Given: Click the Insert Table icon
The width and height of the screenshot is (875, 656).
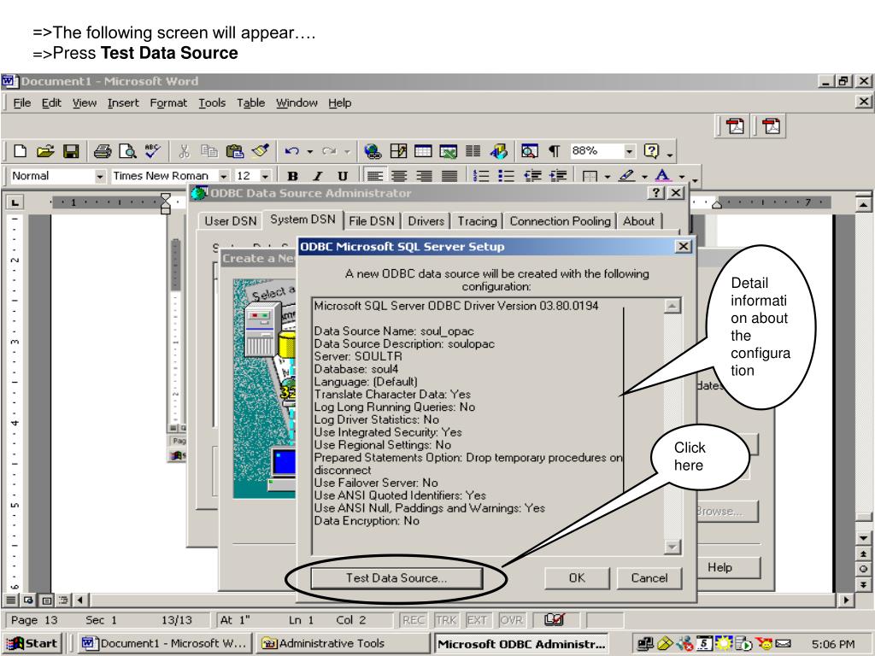Looking at the screenshot, I should pos(423,151).
